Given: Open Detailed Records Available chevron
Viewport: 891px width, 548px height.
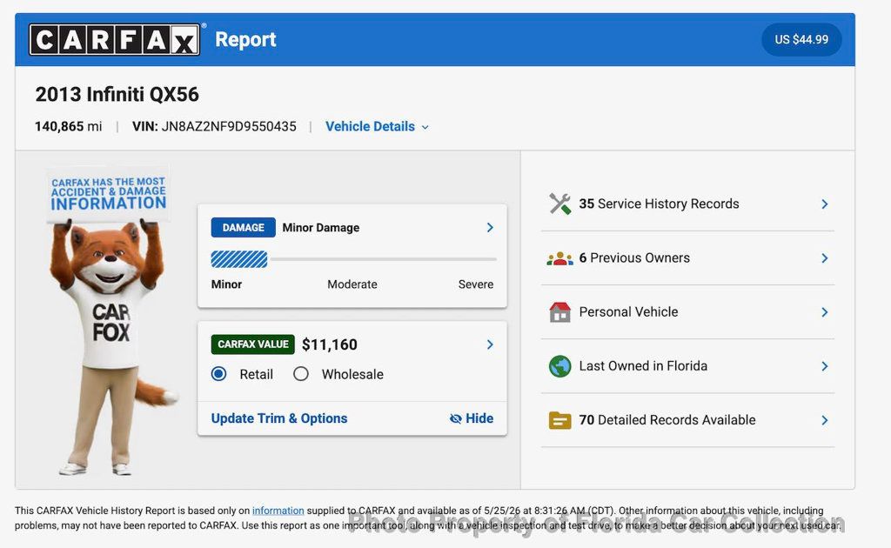Looking at the screenshot, I should coord(825,420).
